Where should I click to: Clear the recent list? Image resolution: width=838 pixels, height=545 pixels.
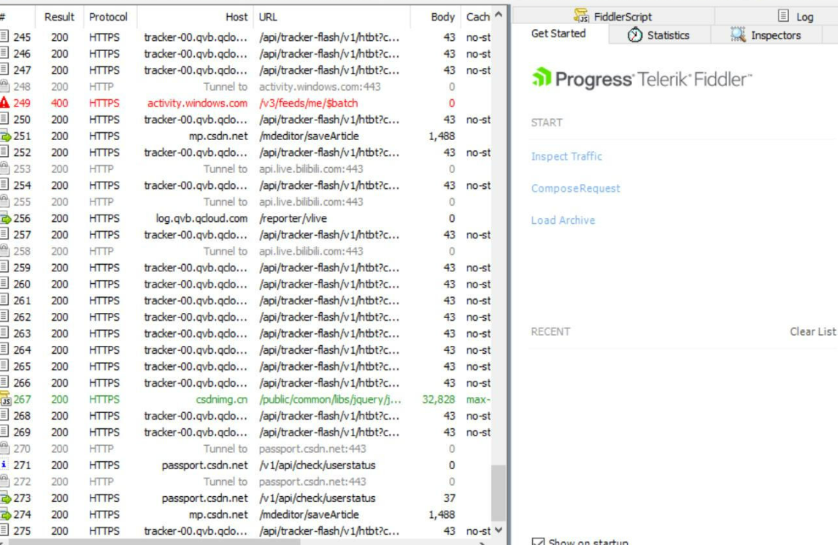pyautogui.click(x=812, y=331)
